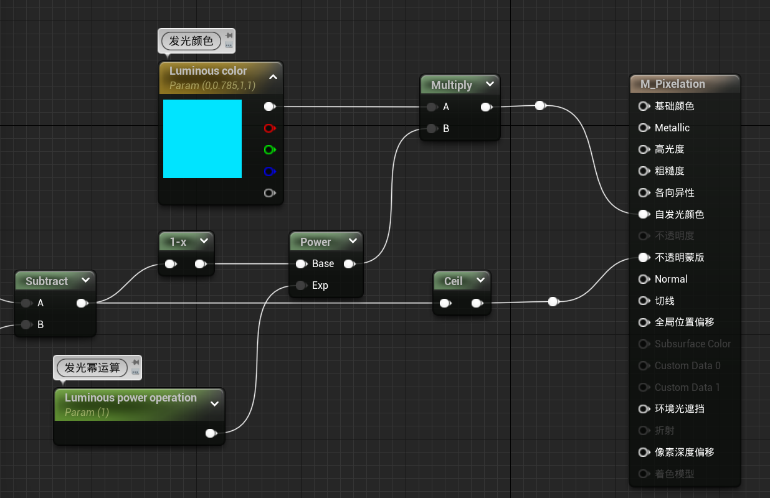This screenshot has height=498, width=770.
Task: Click Luminous color white RGB output pin
Action: pos(270,106)
